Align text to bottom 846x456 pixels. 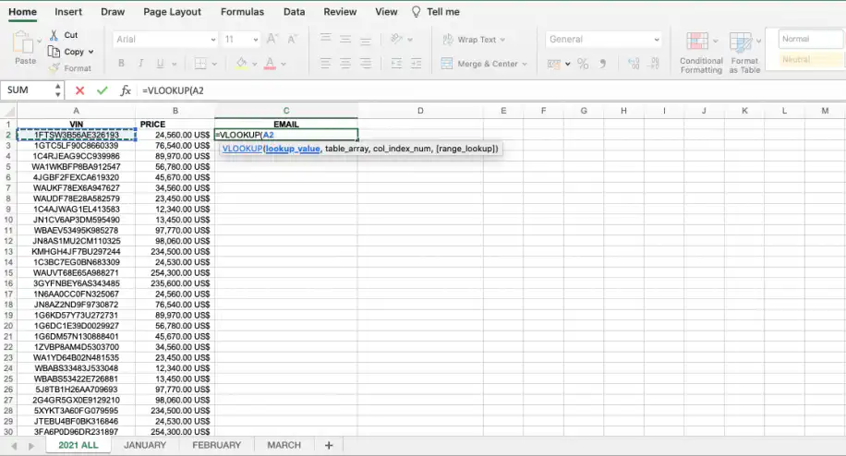point(365,39)
